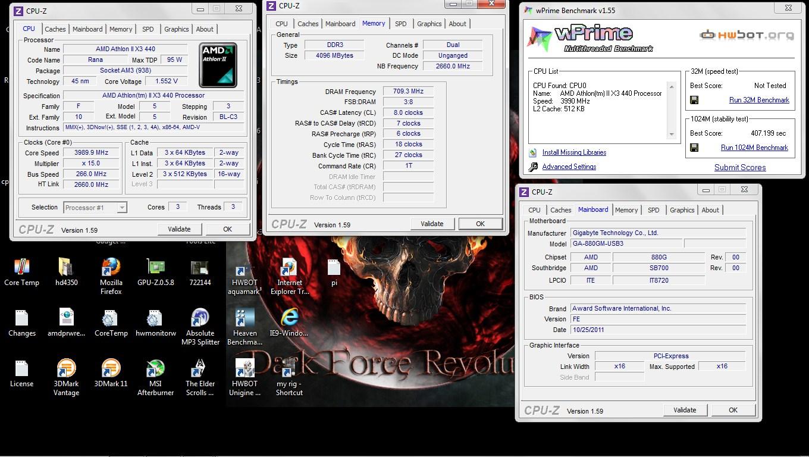Viewport: 809px width, 457px height.
Task: Run the 32M Benchmark in wPrime
Action: (759, 100)
